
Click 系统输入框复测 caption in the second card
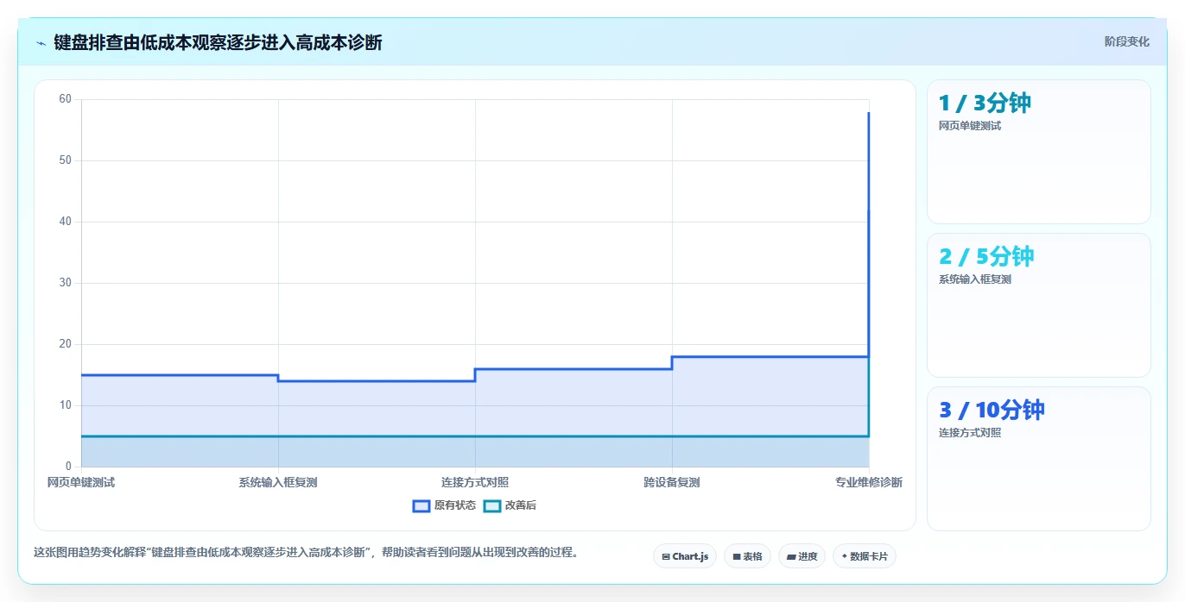(975, 279)
